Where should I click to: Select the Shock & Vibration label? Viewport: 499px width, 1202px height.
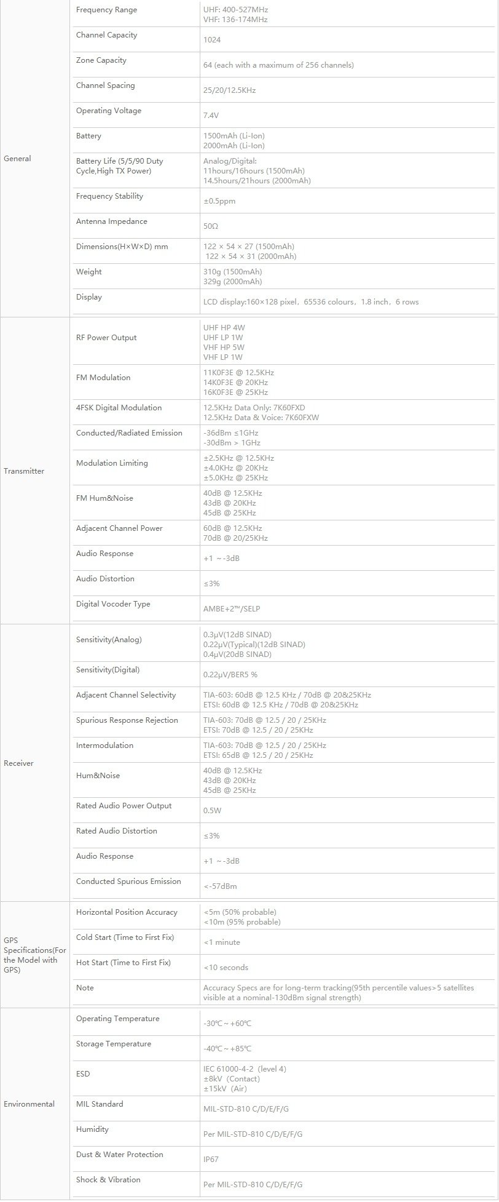click(x=108, y=1180)
